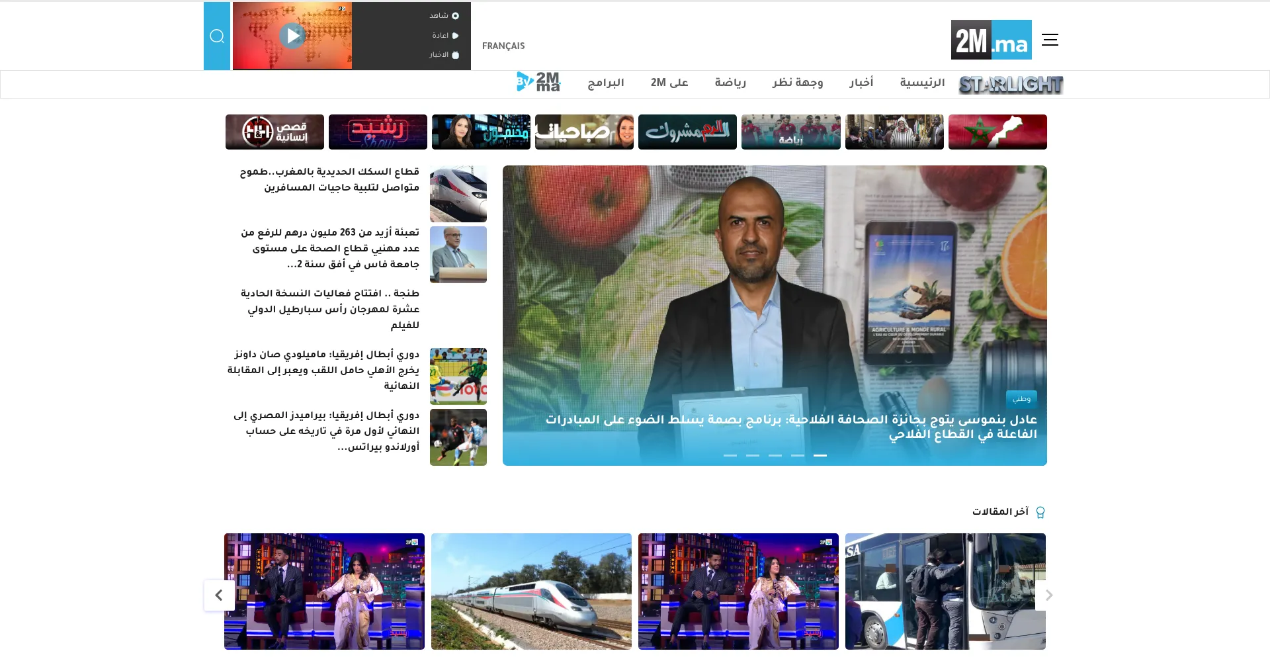Go to the fourth carousel slide indicator
This screenshot has width=1270, height=657.
point(798,455)
